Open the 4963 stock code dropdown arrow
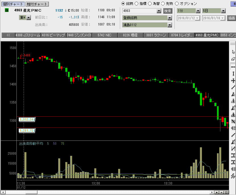 coord(159,11)
